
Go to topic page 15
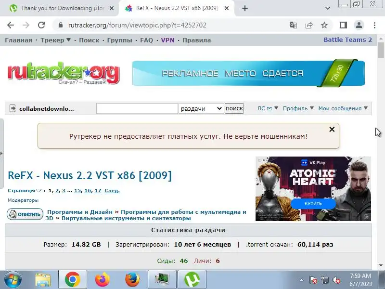(77, 190)
